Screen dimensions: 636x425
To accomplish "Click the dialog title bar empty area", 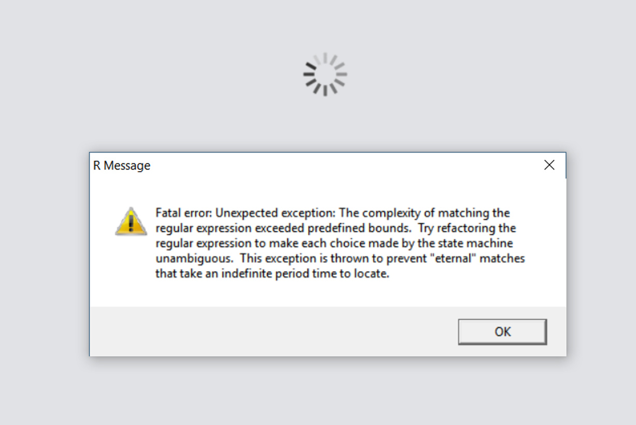I will pos(342,165).
